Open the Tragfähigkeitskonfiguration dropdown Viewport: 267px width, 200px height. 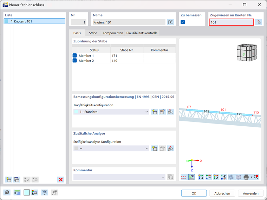coord(146,112)
